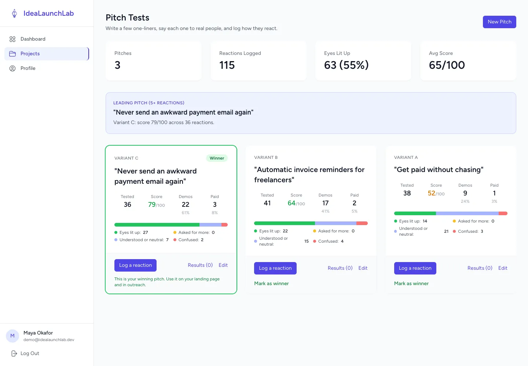
Task: Click the Avg Score value 65/100
Action: point(447,65)
